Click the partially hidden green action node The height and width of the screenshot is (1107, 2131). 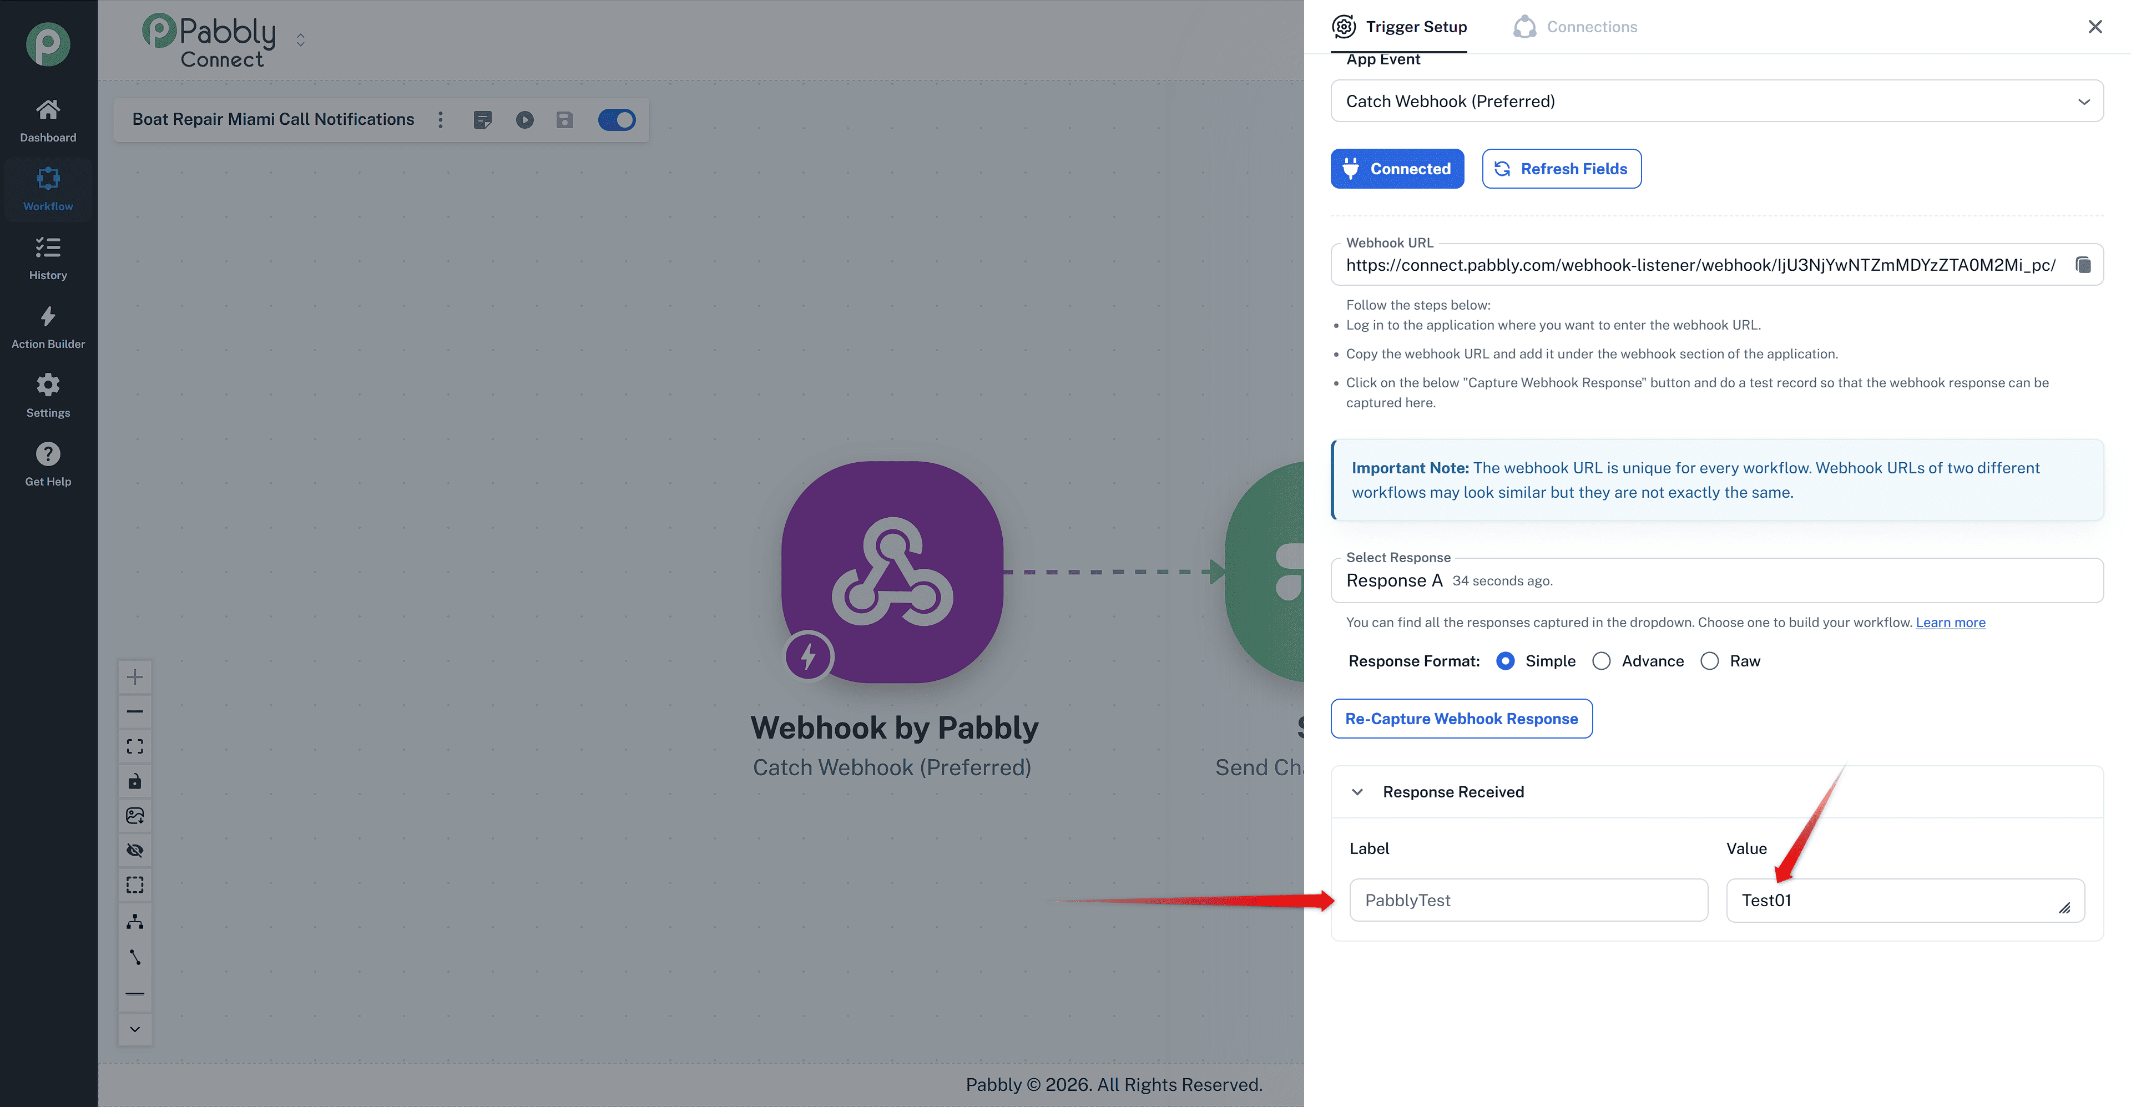click(x=1265, y=572)
